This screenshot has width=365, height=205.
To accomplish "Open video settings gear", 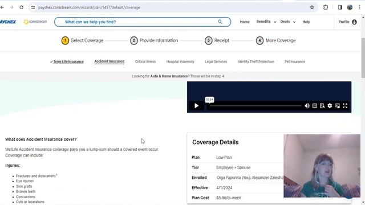I will [330, 106].
